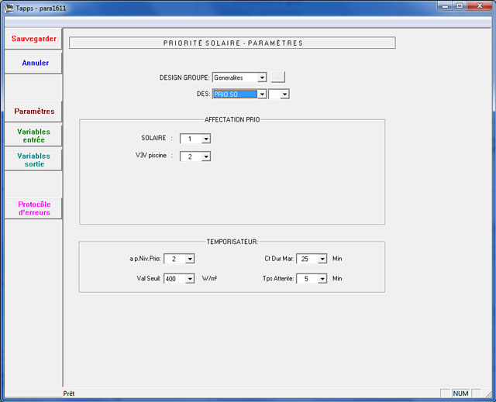This screenshot has height=402, width=496.
Task: Open the DES PRIO SO dropdown
Action: (x=262, y=94)
